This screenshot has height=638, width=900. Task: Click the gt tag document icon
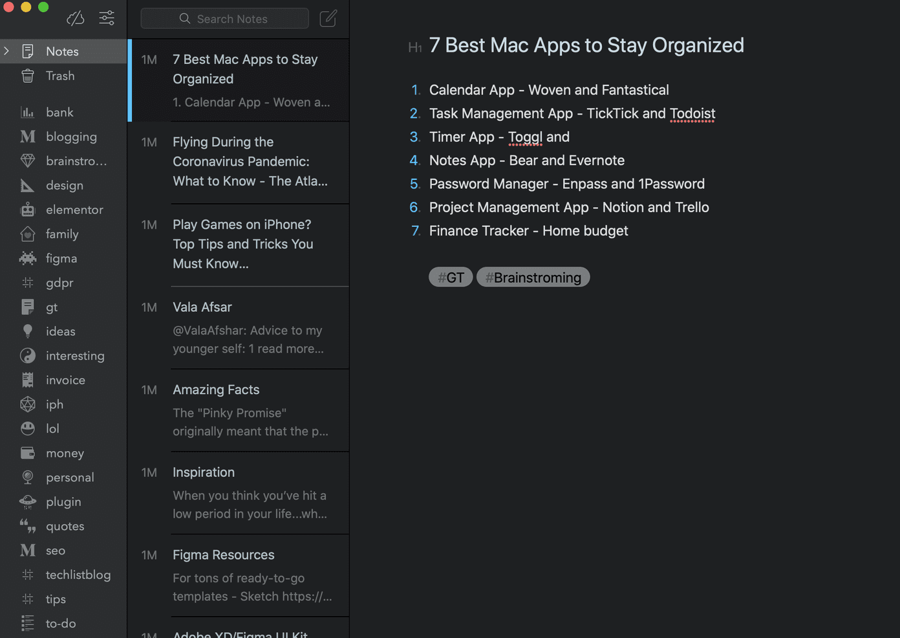pyautogui.click(x=28, y=307)
